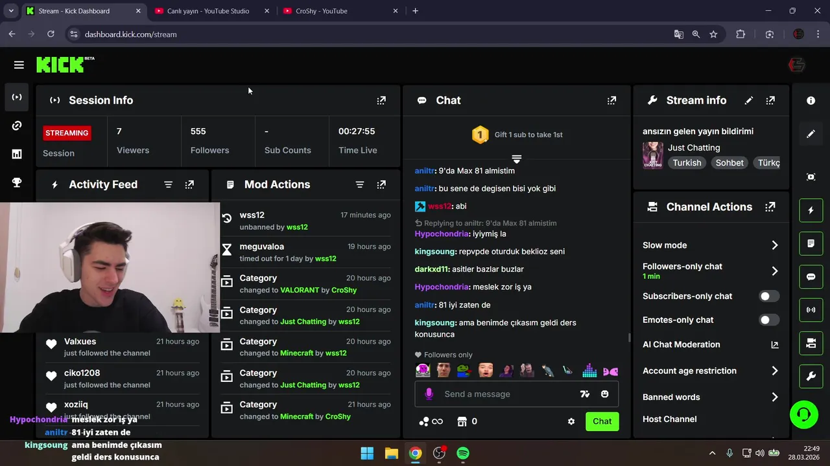Viewport: 830px width, 466px height.
Task: Click Gift 1 sub to take 1st
Action: tap(528, 135)
